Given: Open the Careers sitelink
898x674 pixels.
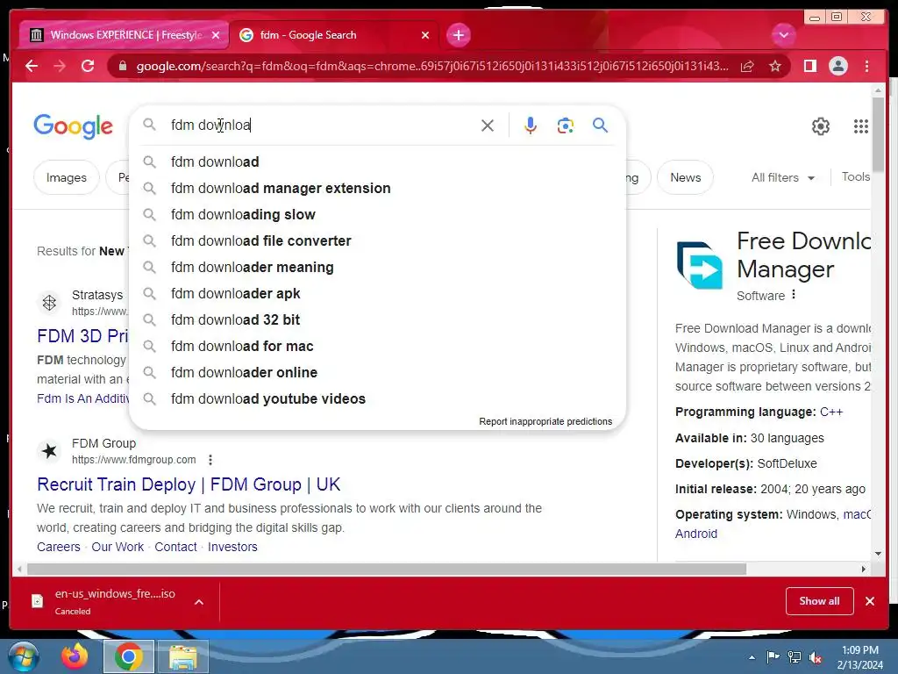Looking at the screenshot, I should pyautogui.click(x=59, y=548).
